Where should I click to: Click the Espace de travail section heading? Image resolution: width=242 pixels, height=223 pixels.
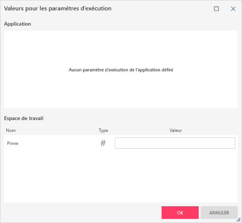coord(24,118)
